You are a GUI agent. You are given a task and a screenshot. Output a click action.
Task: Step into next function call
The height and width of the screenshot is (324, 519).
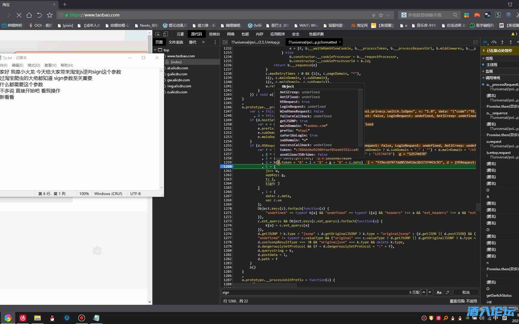coord(502,42)
